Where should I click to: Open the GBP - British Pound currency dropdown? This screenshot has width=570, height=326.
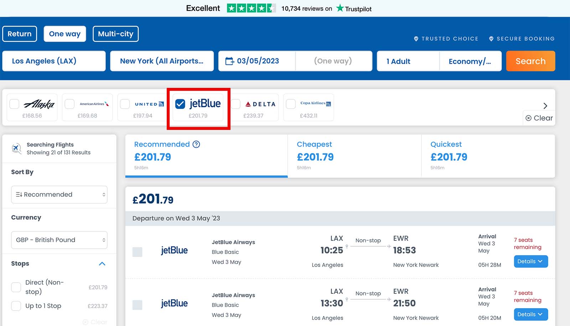pos(59,240)
